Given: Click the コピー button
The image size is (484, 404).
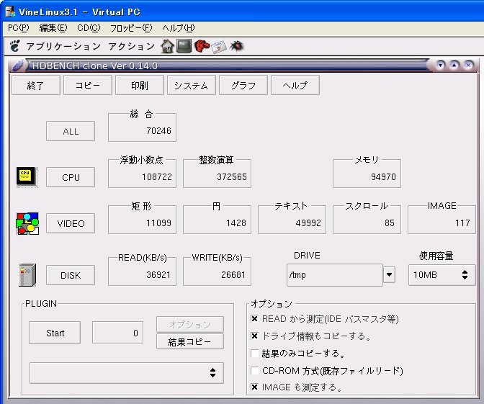Looking at the screenshot, I should [88, 85].
